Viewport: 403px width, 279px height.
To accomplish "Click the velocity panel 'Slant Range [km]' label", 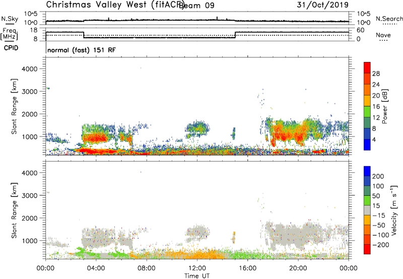I will 14,210.
